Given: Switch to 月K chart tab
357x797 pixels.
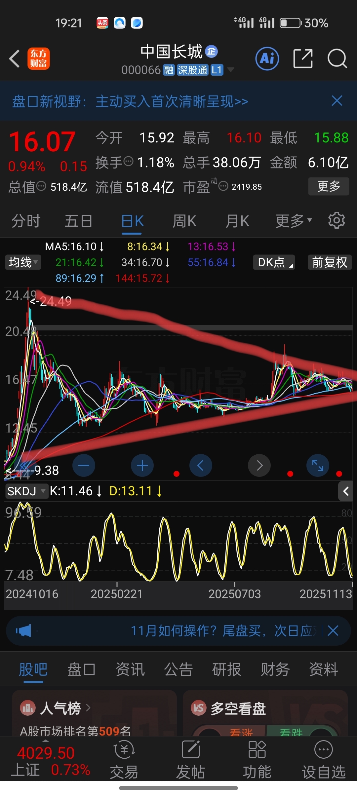Looking at the screenshot, I should pyautogui.click(x=237, y=221).
